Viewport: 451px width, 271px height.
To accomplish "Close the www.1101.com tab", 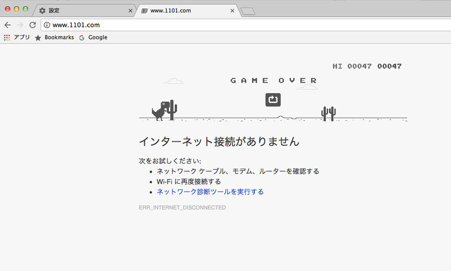I will coord(232,11).
